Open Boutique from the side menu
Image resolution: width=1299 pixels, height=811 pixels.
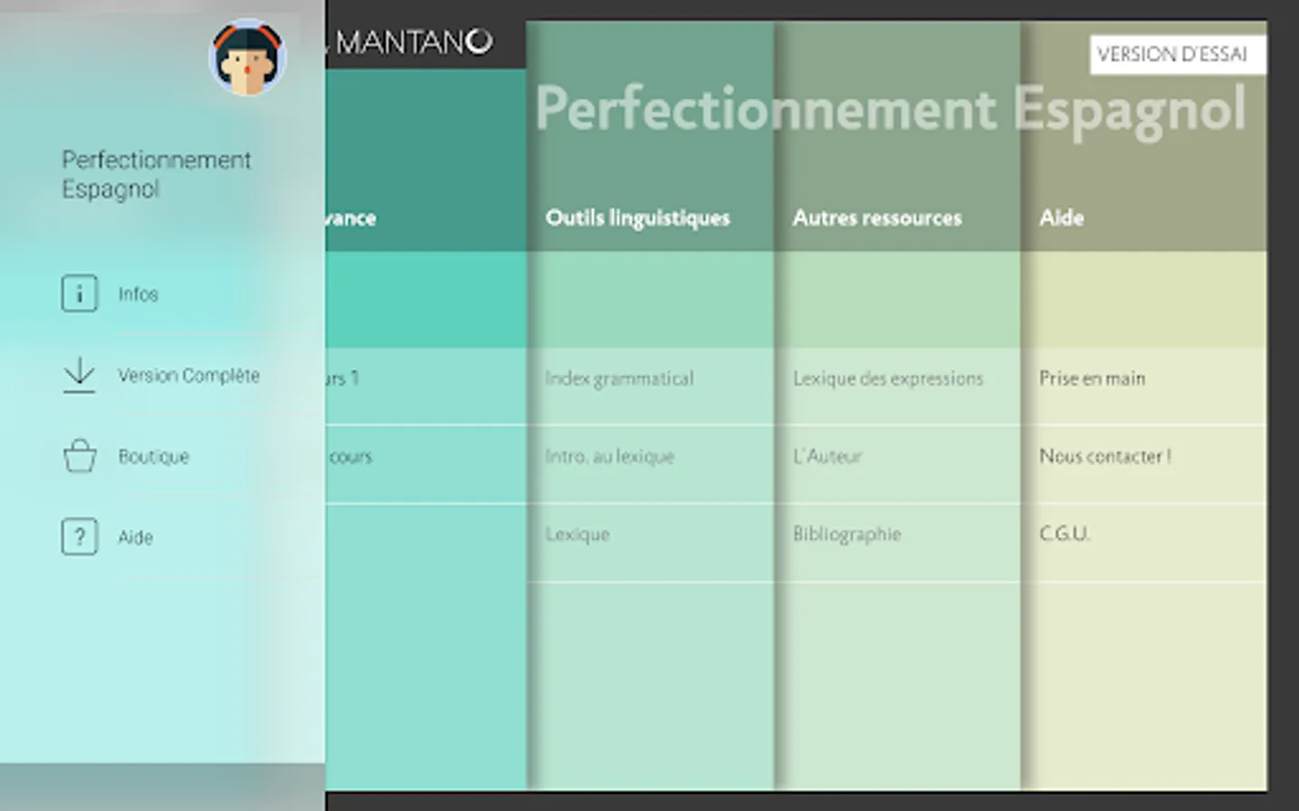click(153, 457)
